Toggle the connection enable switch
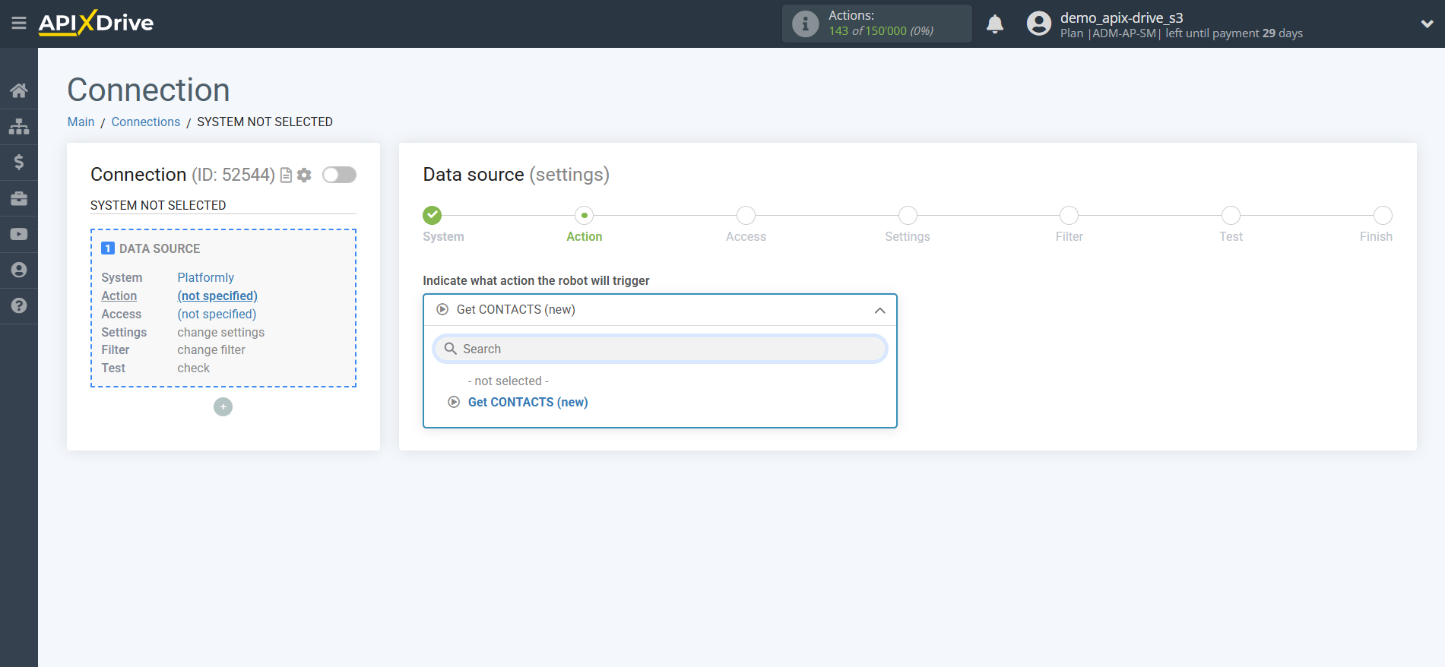The width and height of the screenshot is (1445, 667). pos(339,175)
